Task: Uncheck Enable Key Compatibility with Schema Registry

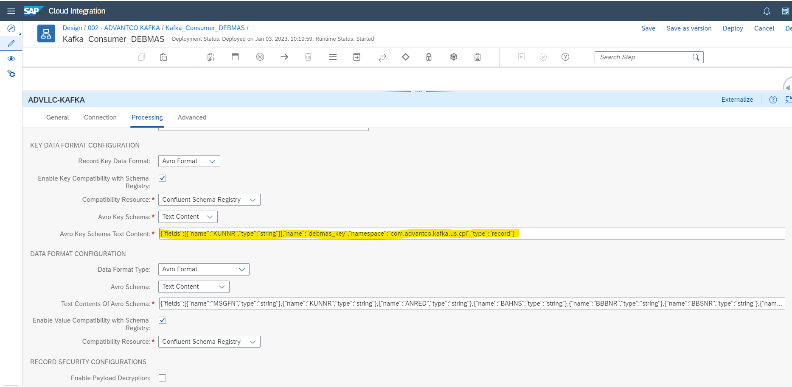Action: 162,178
